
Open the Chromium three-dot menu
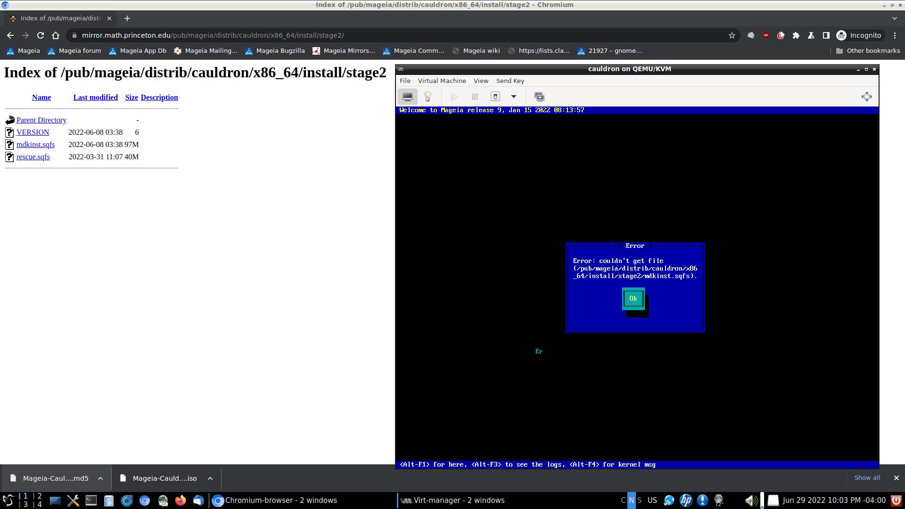coord(895,35)
